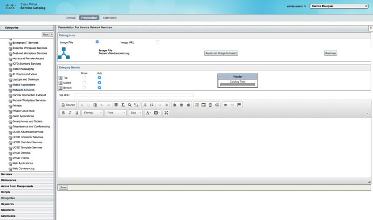Image resolution: width=373 pixels, height=220 pixels.
Task: Click the Cut icon in editor toolbar
Action: coord(82,105)
